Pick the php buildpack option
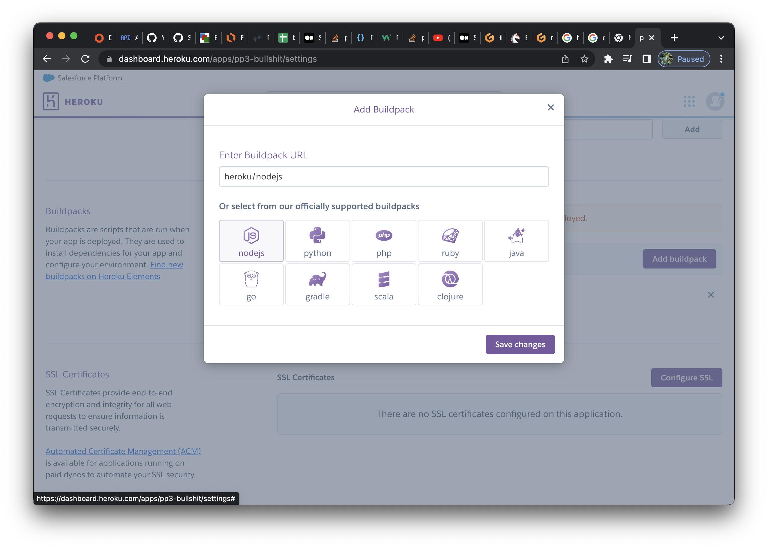Viewport: 768px width, 549px height. (x=384, y=241)
